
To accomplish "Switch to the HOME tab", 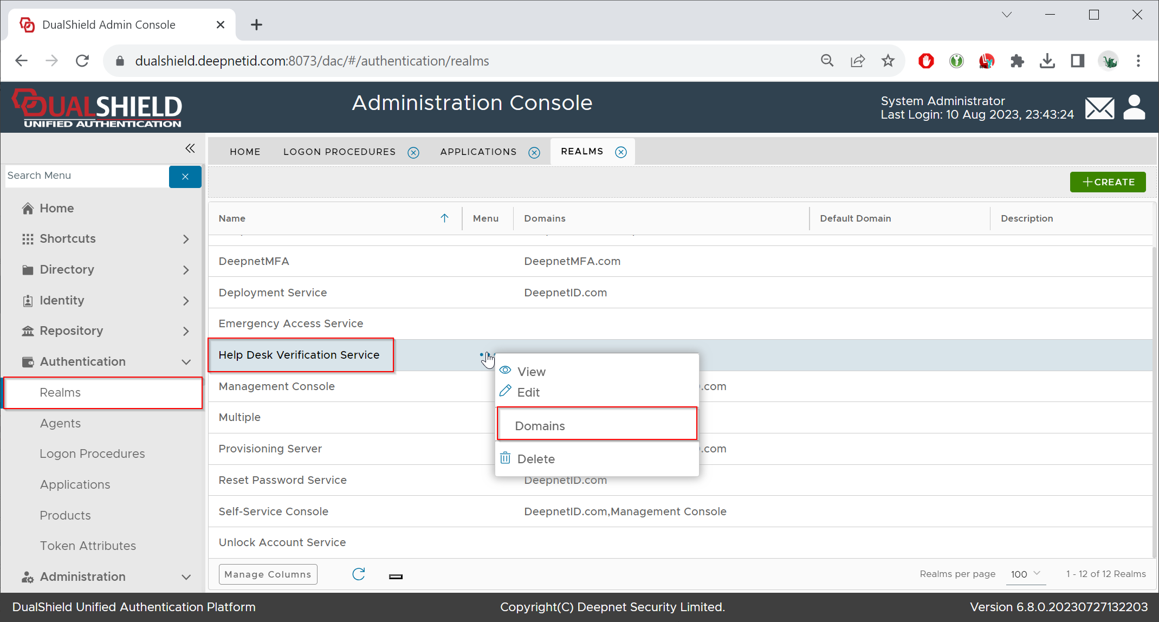I will [x=245, y=152].
